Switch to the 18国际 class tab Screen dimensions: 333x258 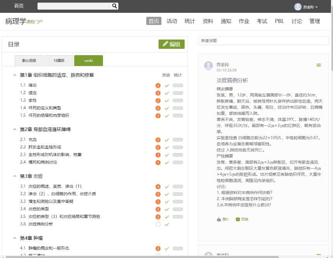coord(59,61)
